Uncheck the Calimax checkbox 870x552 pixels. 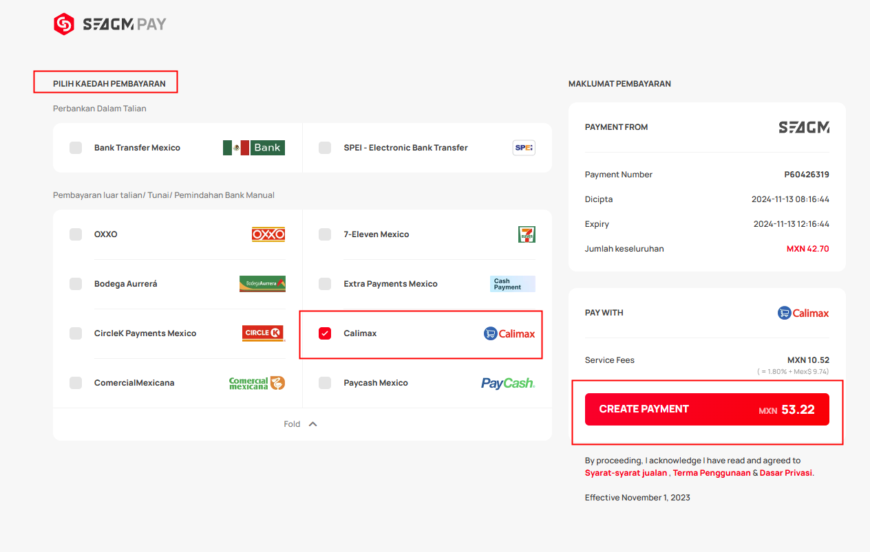[x=325, y=333]
